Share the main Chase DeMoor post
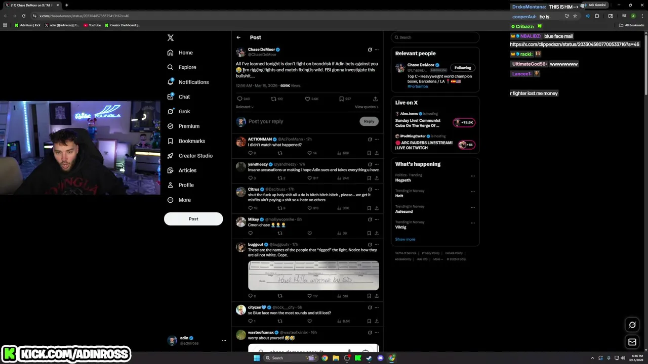The height and width of the screenshot is (364, 648). pyautogui.click(x=375, y=99)
